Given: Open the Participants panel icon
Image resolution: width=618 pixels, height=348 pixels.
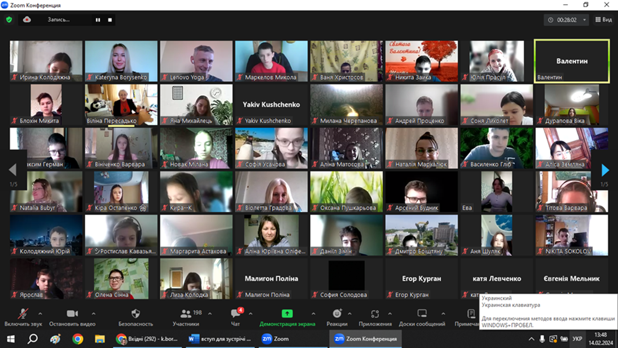Looking at the screenshot, I should coord(186,314).
